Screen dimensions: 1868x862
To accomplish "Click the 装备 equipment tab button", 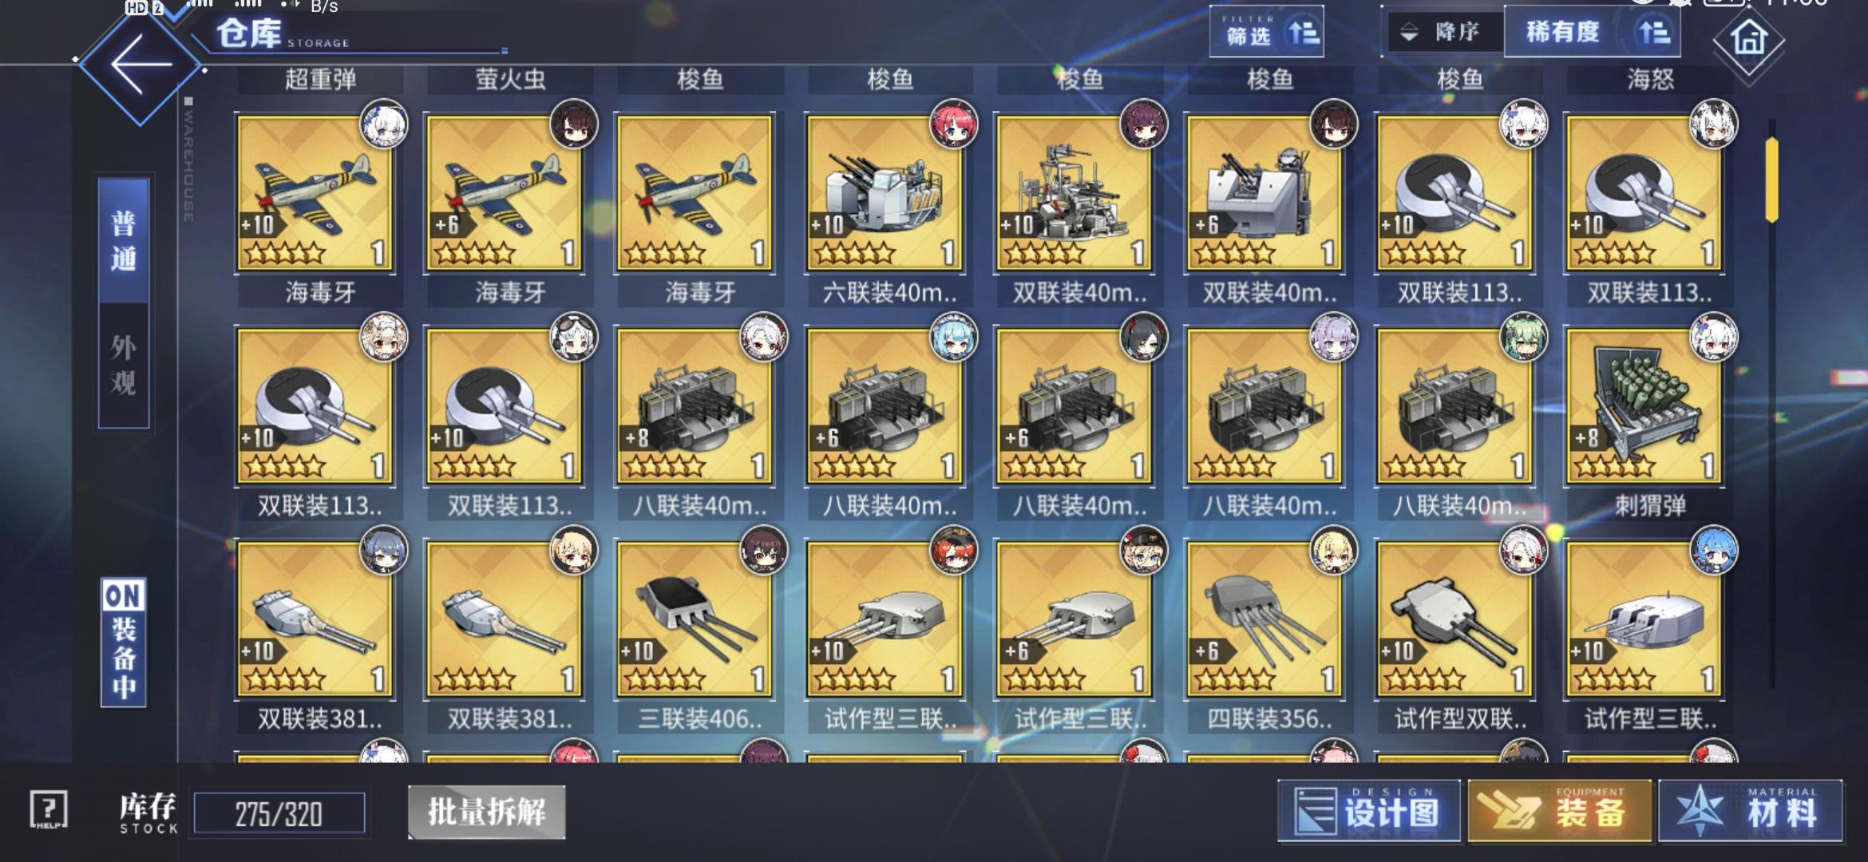I will pos(1559,812).
